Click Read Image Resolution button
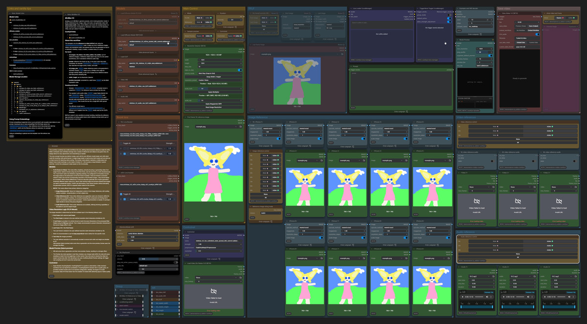The width and height of the screenshot is (587, 324). tap(213, 106)
